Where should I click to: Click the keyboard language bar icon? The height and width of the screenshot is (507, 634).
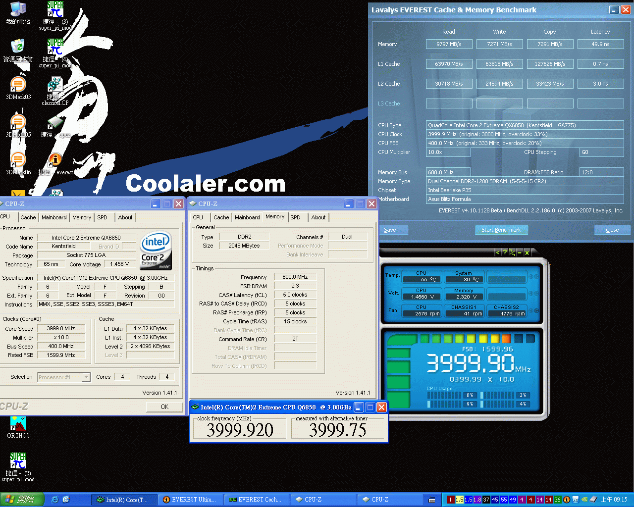click(432, 500)
